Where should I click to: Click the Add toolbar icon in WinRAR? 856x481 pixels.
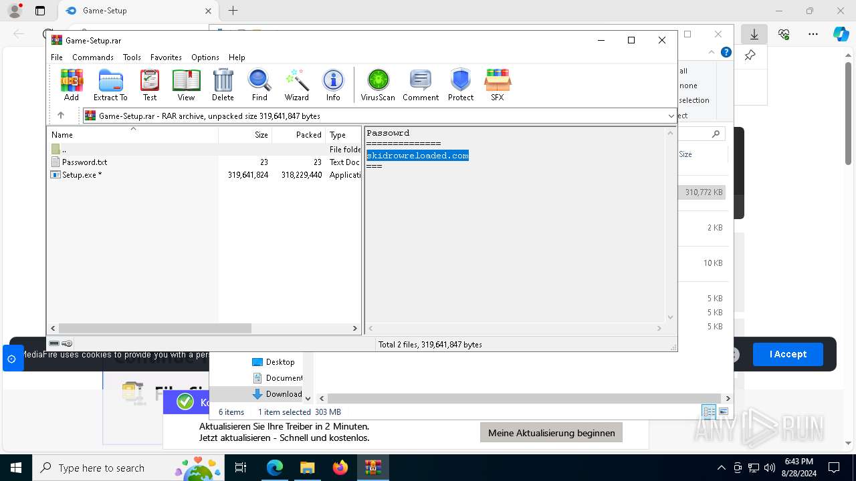click(72, 85)
